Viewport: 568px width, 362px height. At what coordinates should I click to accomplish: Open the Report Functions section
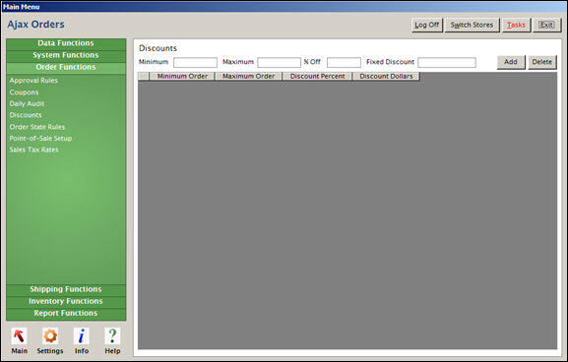66,314
